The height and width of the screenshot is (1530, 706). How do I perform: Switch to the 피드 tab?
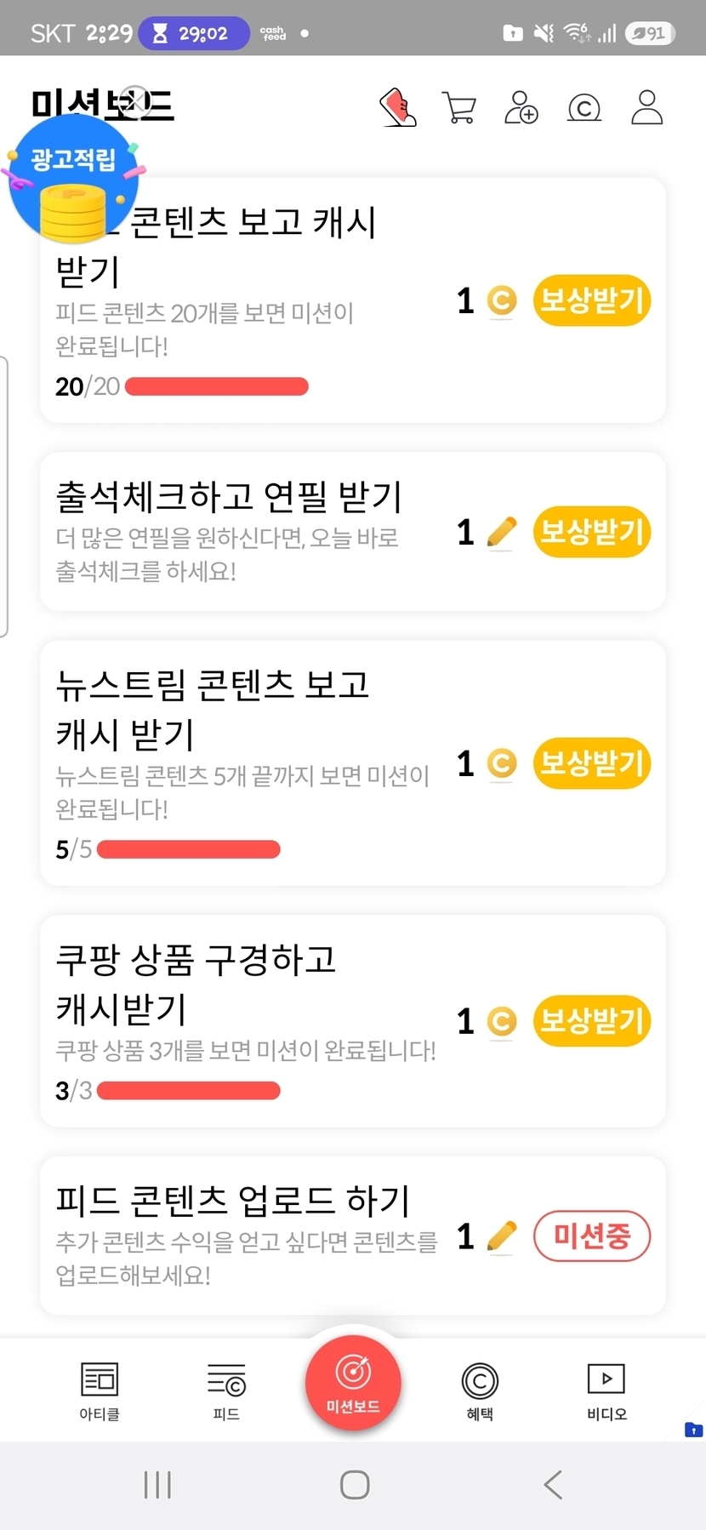pyautogui.click(x=226, y=1389)
